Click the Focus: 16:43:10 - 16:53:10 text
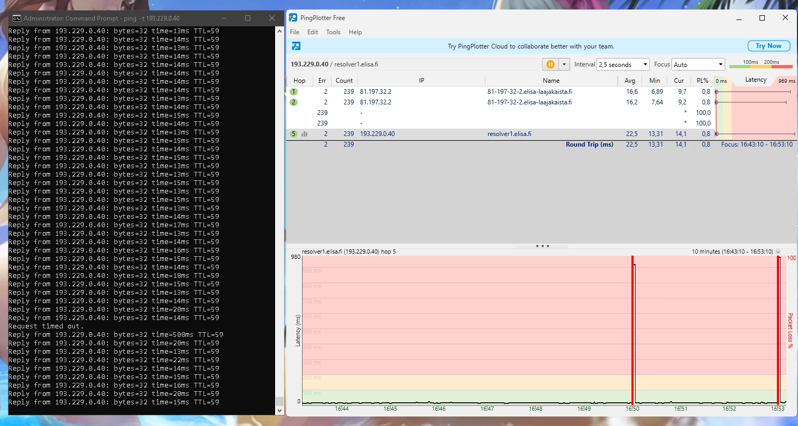The height and width of the screenshot is (426, 798). pyautogui.click(x=757, y=144)
